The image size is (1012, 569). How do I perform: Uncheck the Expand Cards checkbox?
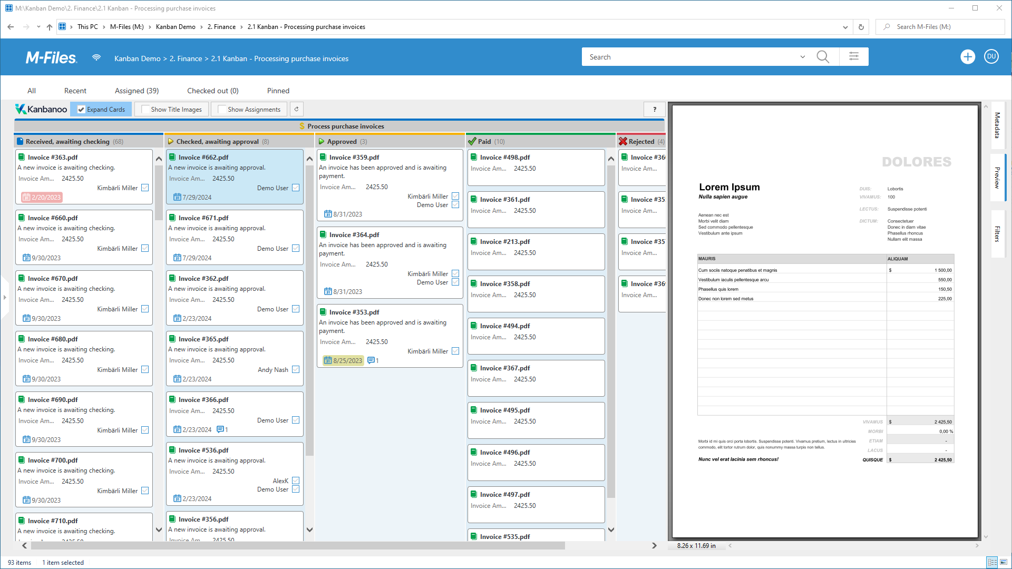(81, 110)
